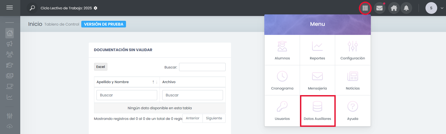Open the envelope messages icon in the header
Image resolution: width=446 pixels, height=134 pixels.
coord(379,8)
